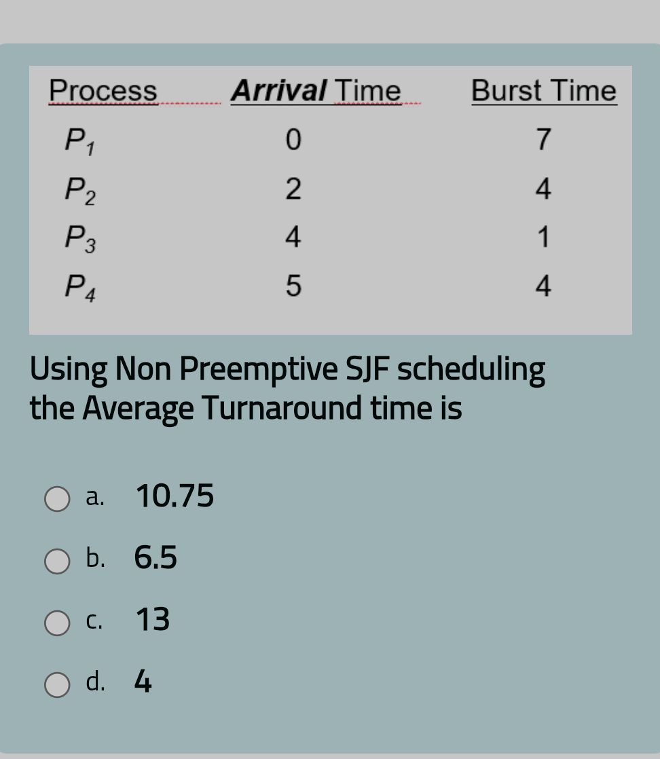Choose the answer 13
660x759 pixels.
click(152, 620)
